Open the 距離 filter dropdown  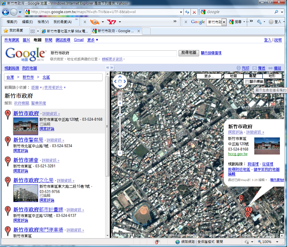36,88
